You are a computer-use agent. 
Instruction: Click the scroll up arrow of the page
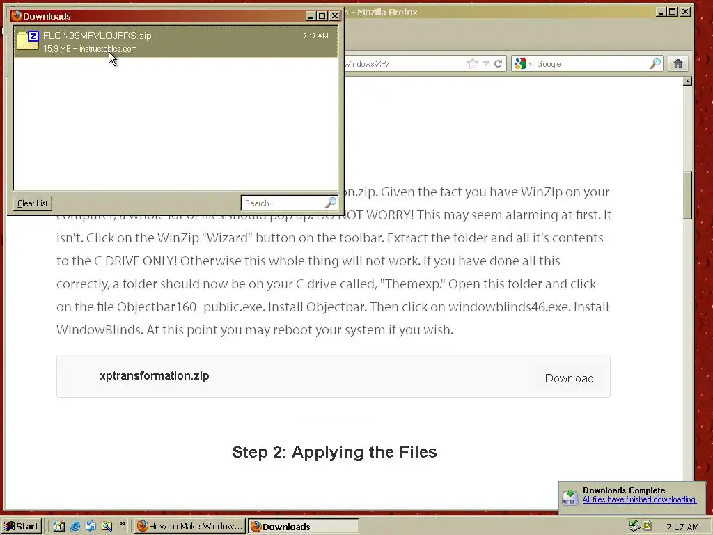point(687,82)
